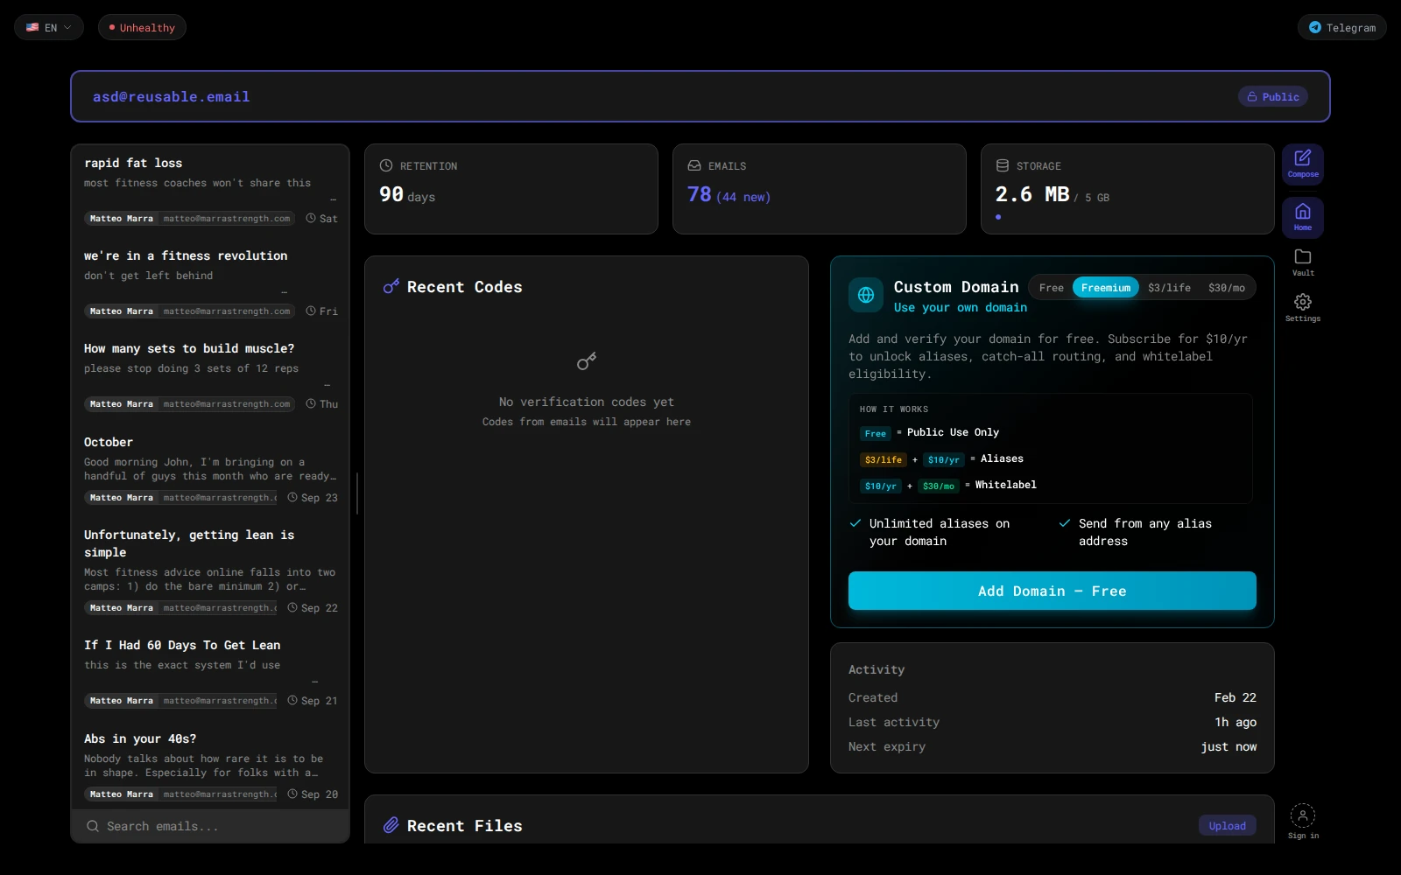The height and width of the screenshot is (875, 1401).
Task: Open 'If I Had 60 Days To Get Lean' email
Action: [210, 673]
